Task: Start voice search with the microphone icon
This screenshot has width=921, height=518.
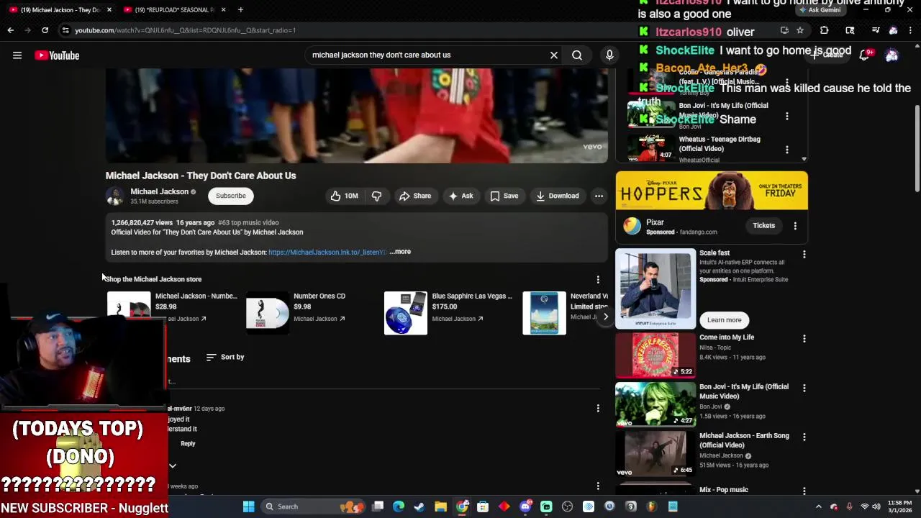Action: pos(609,55)
